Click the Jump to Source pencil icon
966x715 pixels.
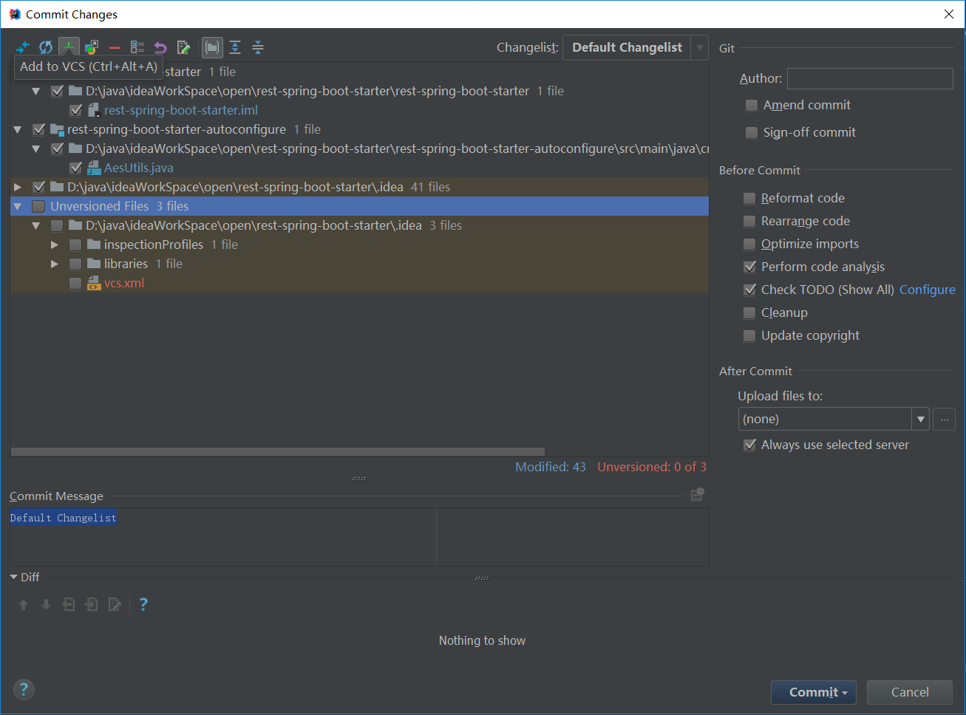[183, 47]
